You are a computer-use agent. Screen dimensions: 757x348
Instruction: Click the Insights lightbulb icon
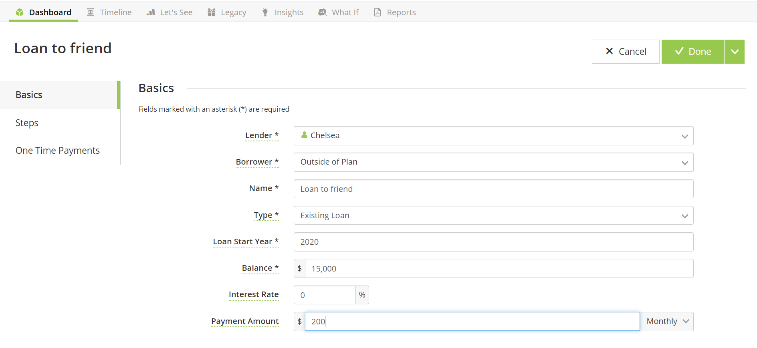[265, 12]
